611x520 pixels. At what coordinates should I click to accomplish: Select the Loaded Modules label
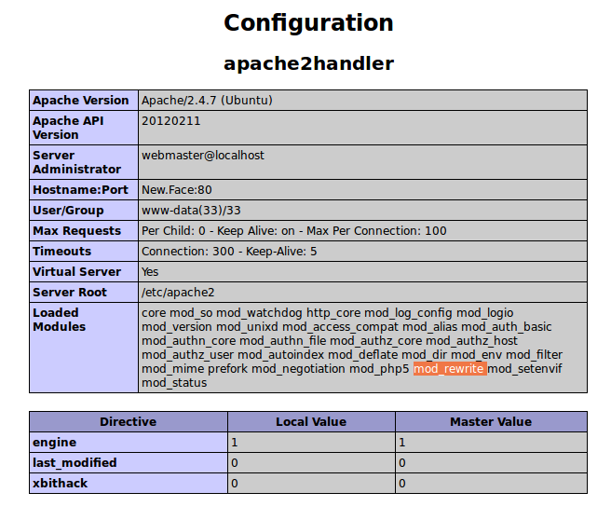coord(60,320)
